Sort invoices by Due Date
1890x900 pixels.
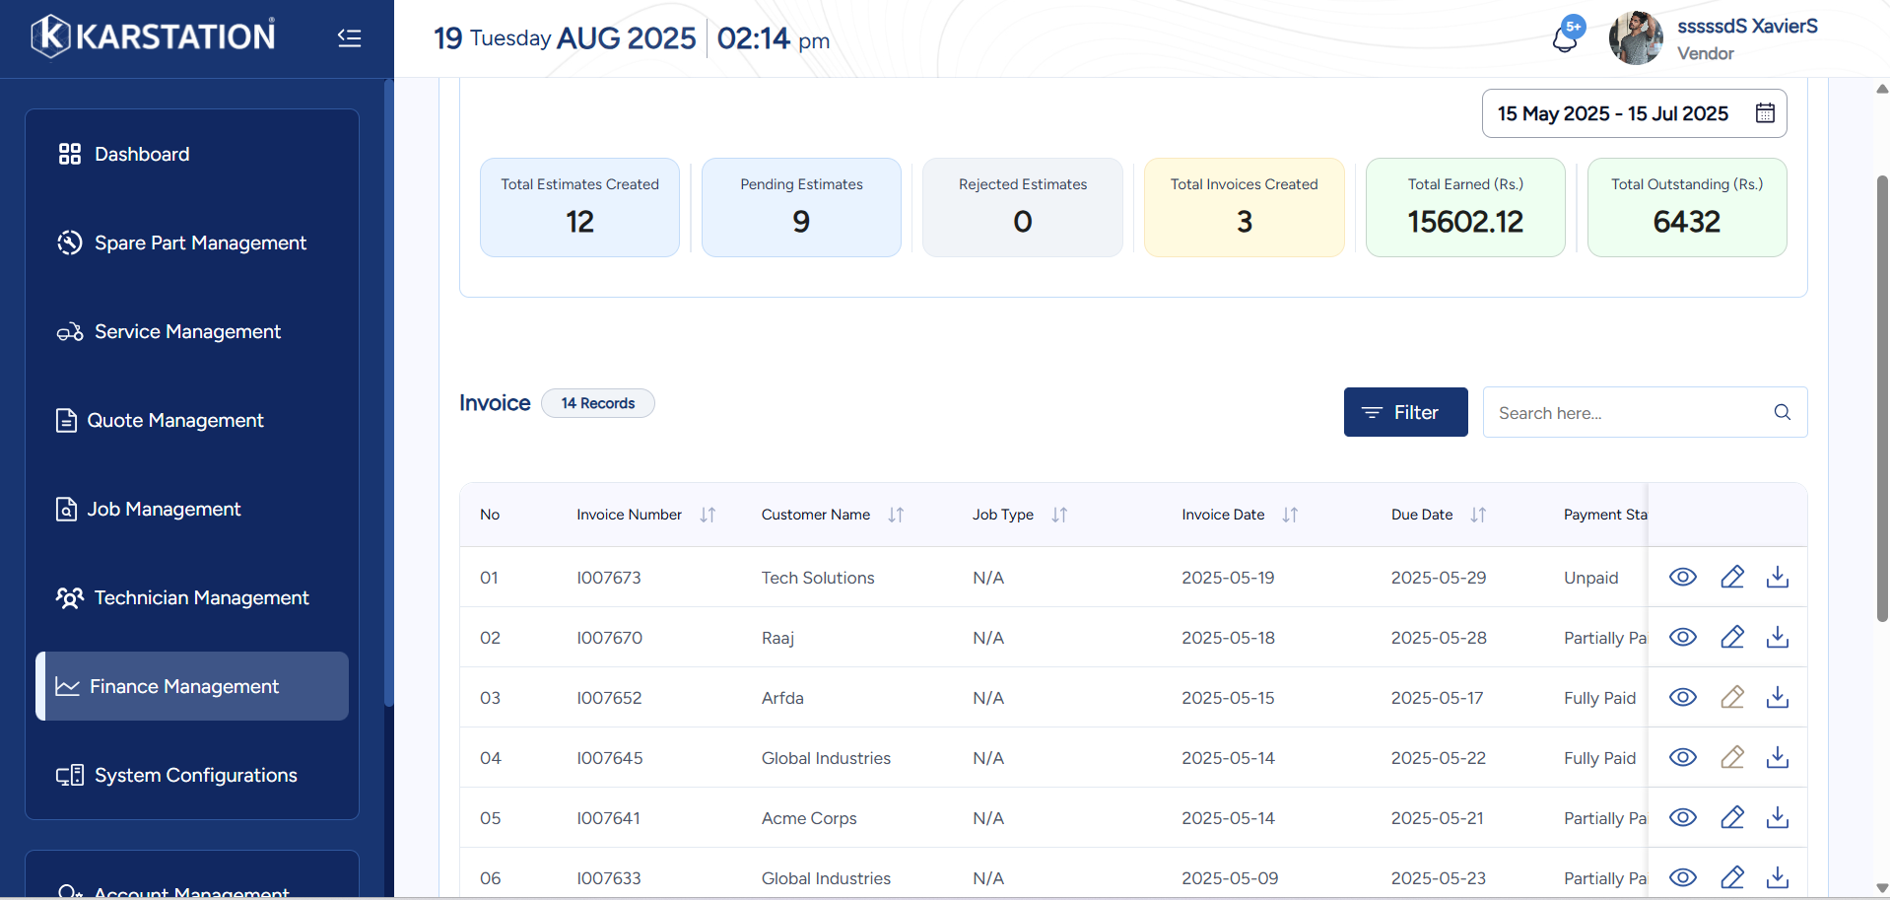point(1477,515)
